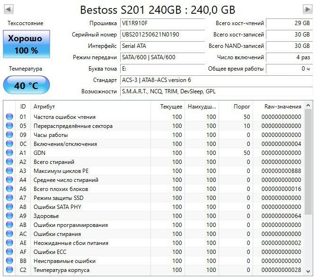Select the row Часы работы
Viewport: 316px width, 280px height.
154,135
